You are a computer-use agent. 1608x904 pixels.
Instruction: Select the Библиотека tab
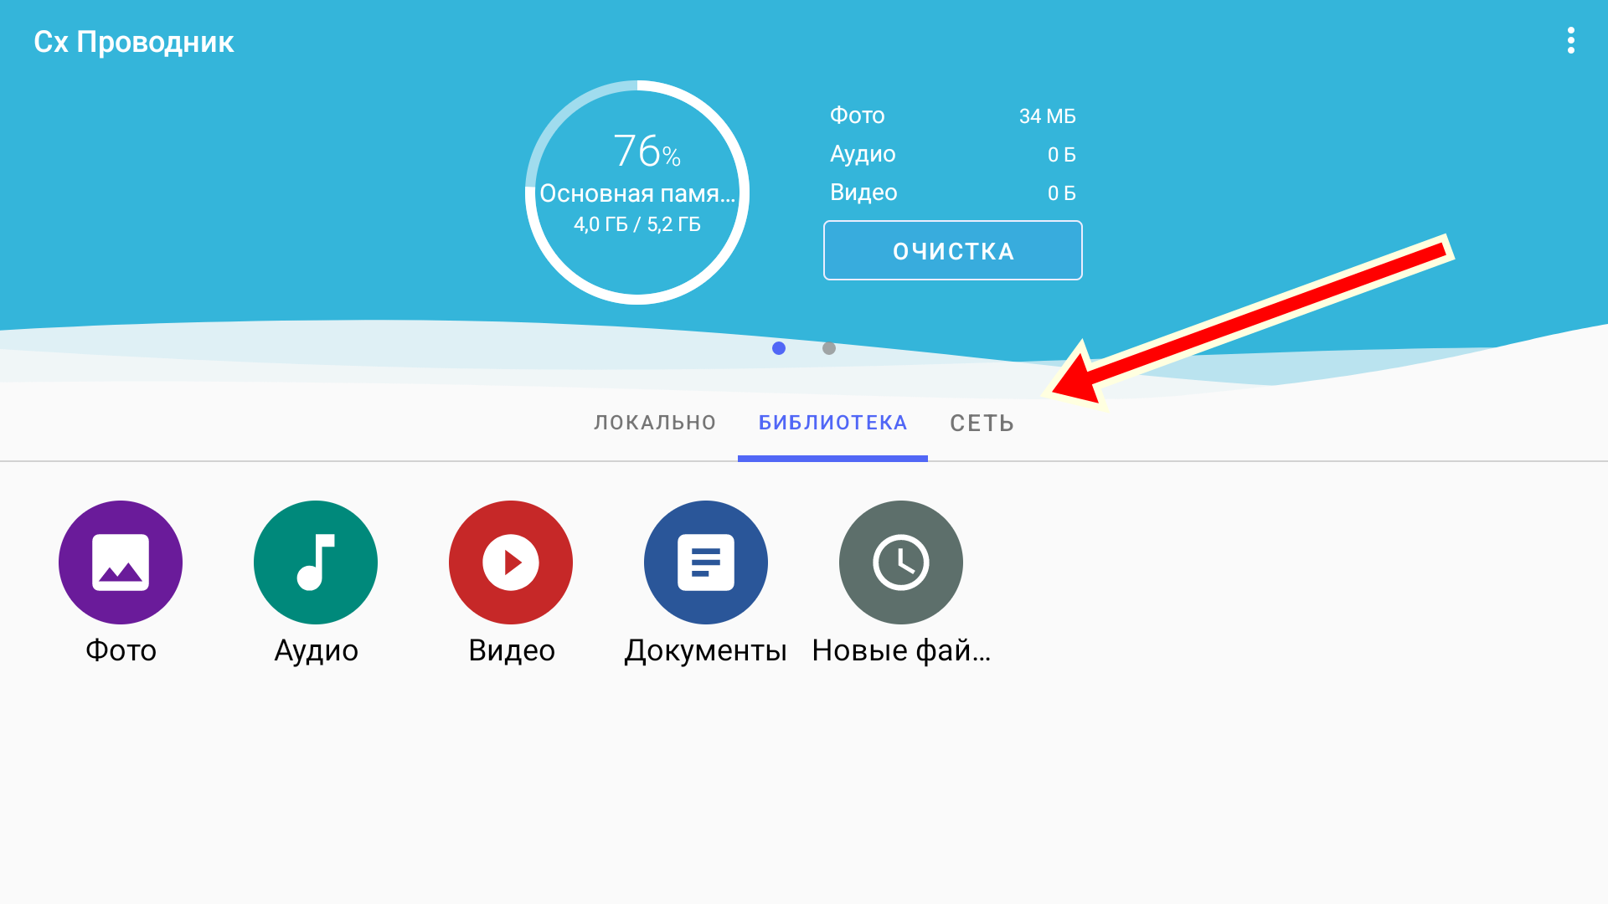click(832, 423)
